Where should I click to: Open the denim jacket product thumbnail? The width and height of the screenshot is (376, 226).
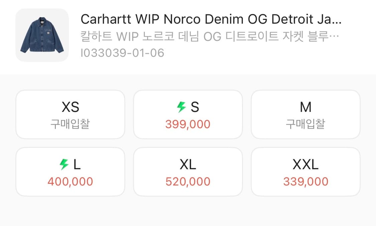(x=42, y=35)
